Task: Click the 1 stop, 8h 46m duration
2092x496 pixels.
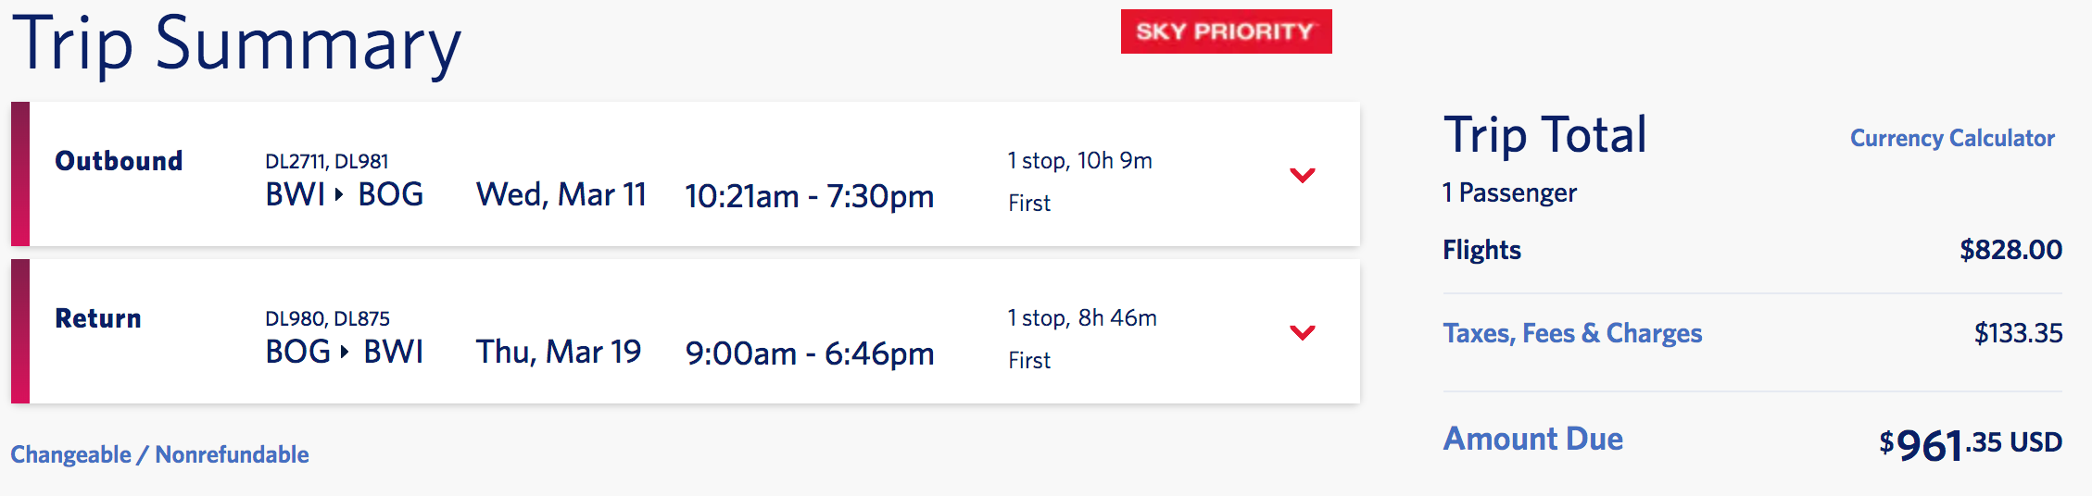Action: (1082, 318)
